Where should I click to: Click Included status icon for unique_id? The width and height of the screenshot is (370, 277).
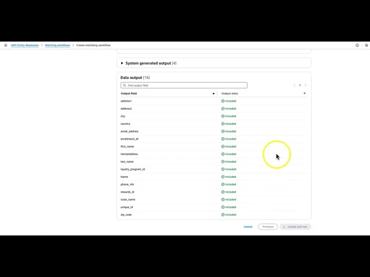pyautogui.click(x=223, y=207)
